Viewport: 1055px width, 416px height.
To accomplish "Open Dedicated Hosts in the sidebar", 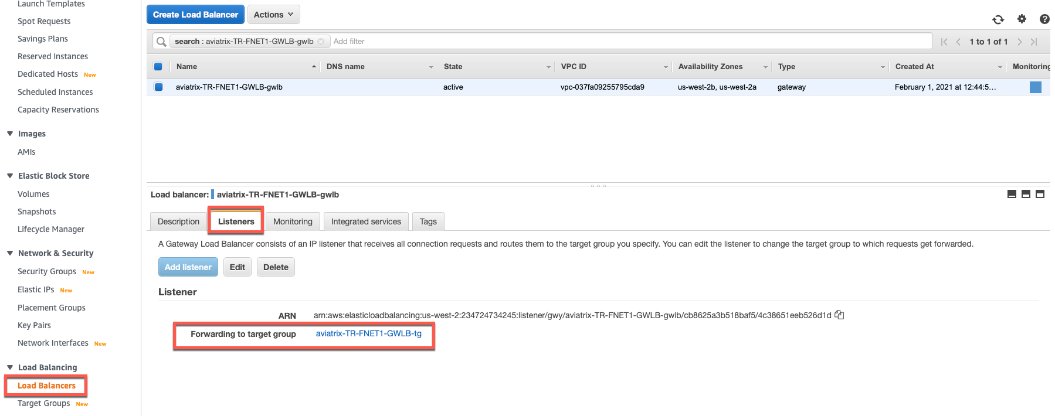I will coord(48,74).
